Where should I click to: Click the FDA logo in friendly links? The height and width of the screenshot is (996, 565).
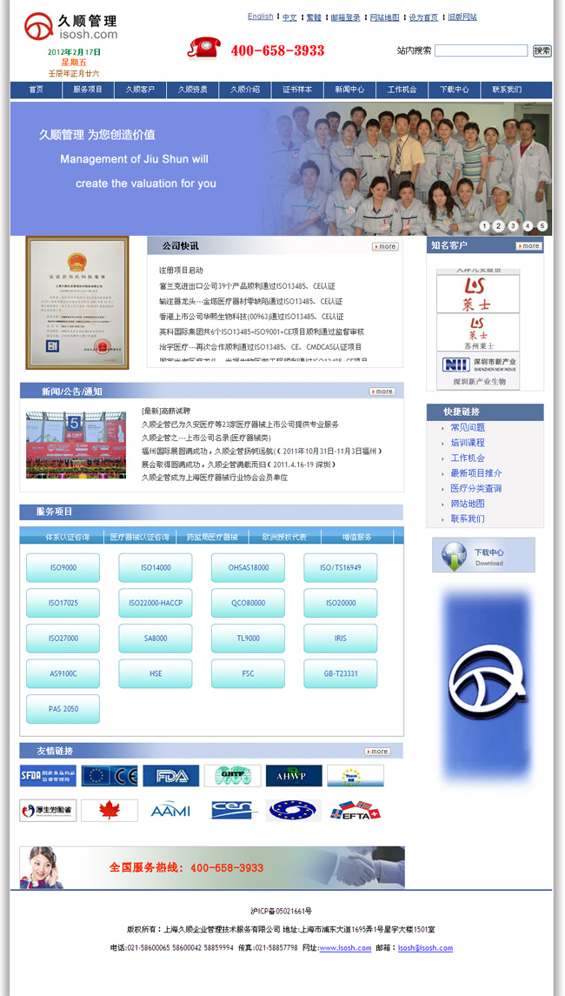point(171,776)
